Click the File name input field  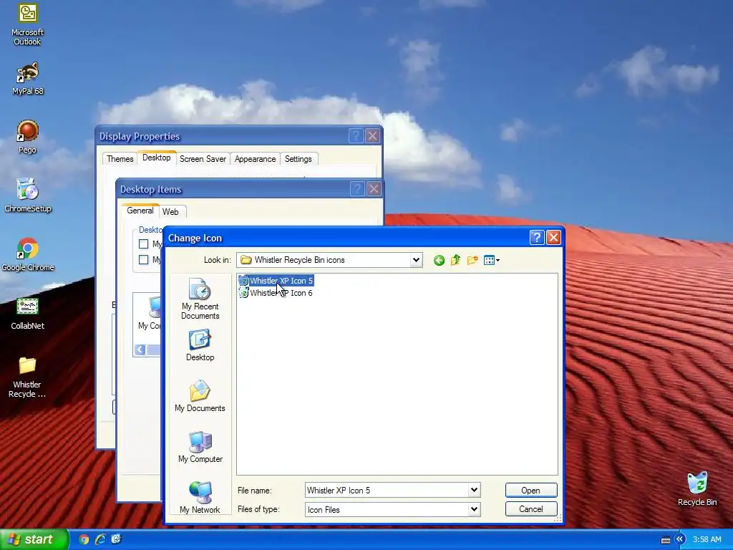(387, 490)
